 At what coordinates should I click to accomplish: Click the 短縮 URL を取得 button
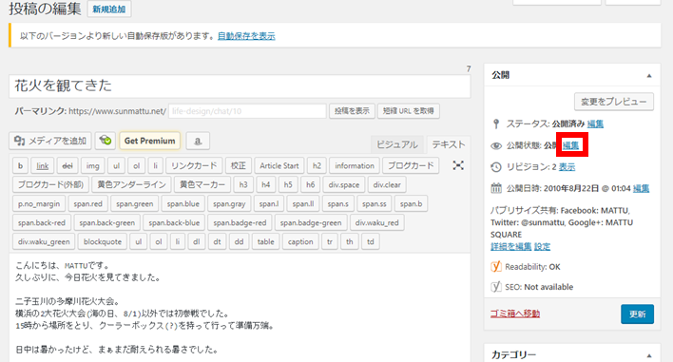(408, 110)
